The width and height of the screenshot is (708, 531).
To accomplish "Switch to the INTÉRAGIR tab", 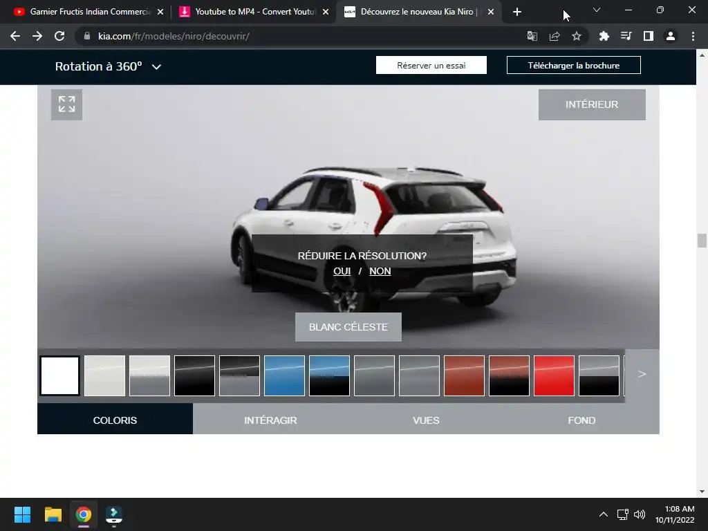I will click(270, 420).
